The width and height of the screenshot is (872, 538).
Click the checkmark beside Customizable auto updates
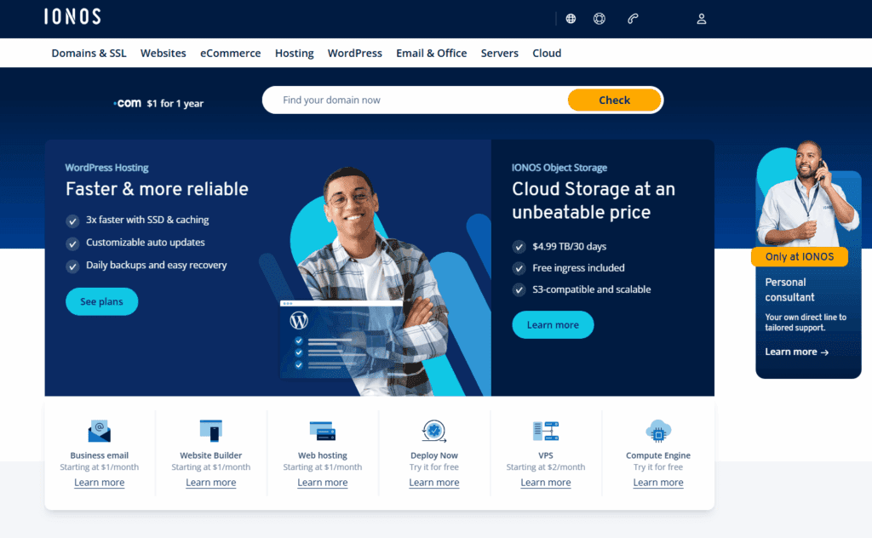click(x=72, y=244)
